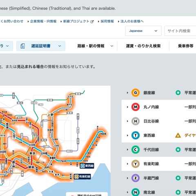Click the green status circle for 半蔵門線
The width and height of the screenshot is (196, 196).
click(x=178, y=178)
